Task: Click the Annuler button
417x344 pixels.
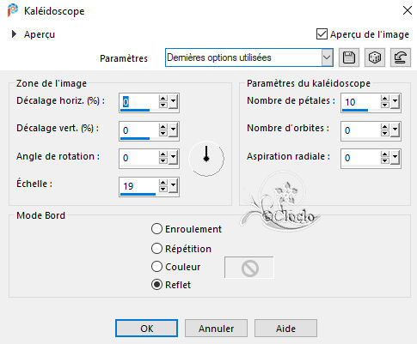Action: [216, 329]
